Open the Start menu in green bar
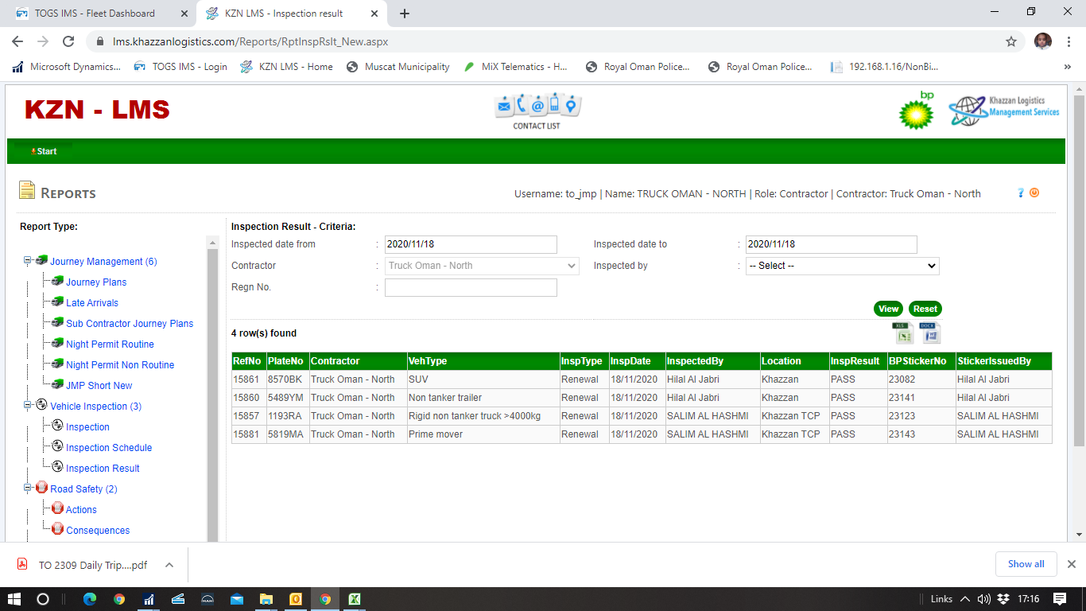Screen dimensions: 1086x611 [x=45, y=151]
